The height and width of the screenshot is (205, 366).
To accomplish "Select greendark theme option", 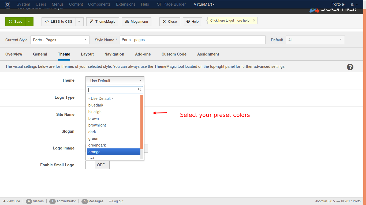I will [114, 145].
